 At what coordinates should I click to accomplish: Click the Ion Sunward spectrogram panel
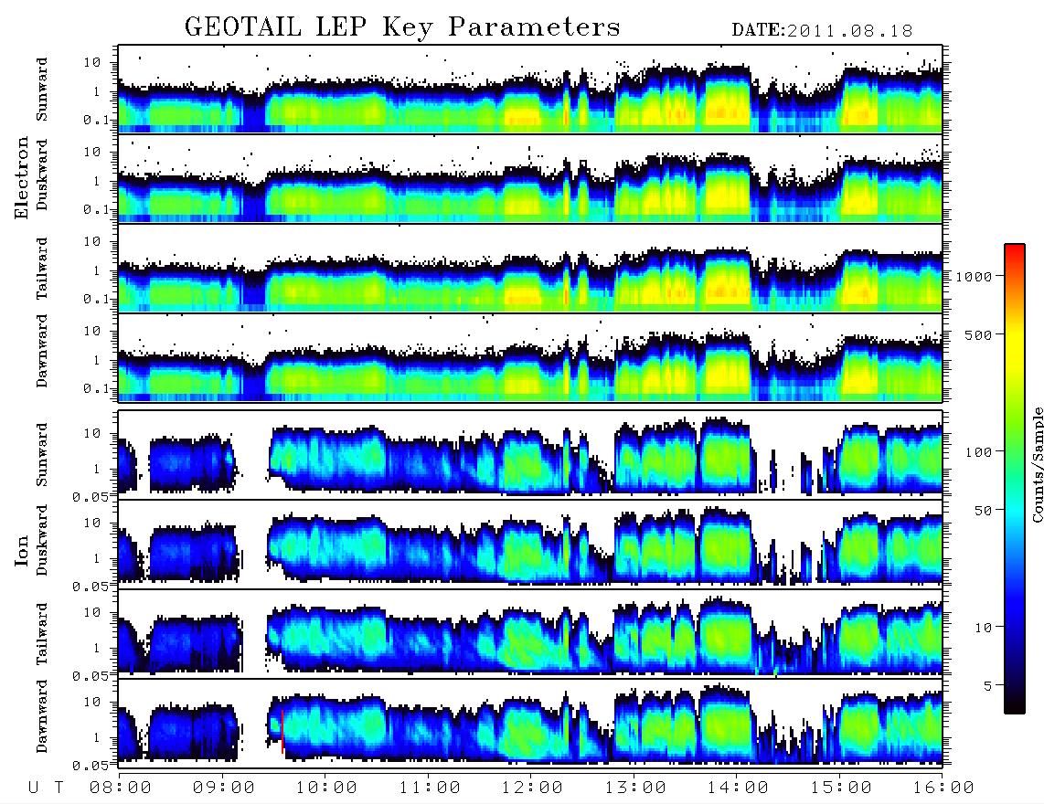tap(530, 454)
